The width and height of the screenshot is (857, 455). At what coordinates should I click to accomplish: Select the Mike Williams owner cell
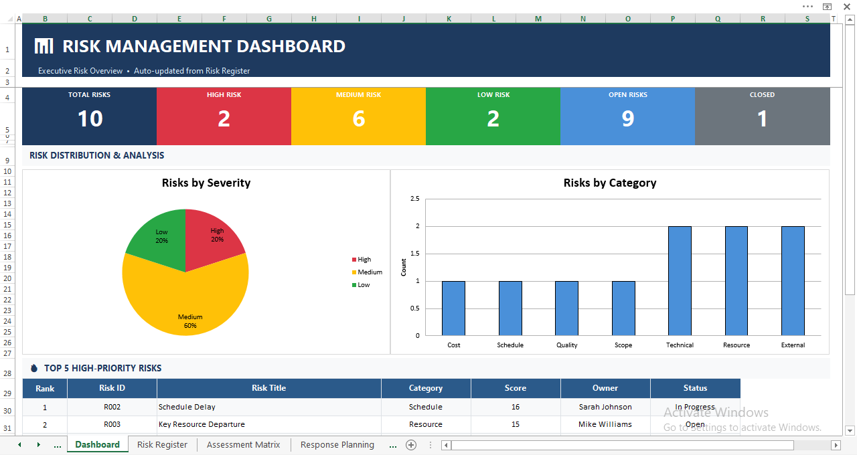click(x=605, y=424)
